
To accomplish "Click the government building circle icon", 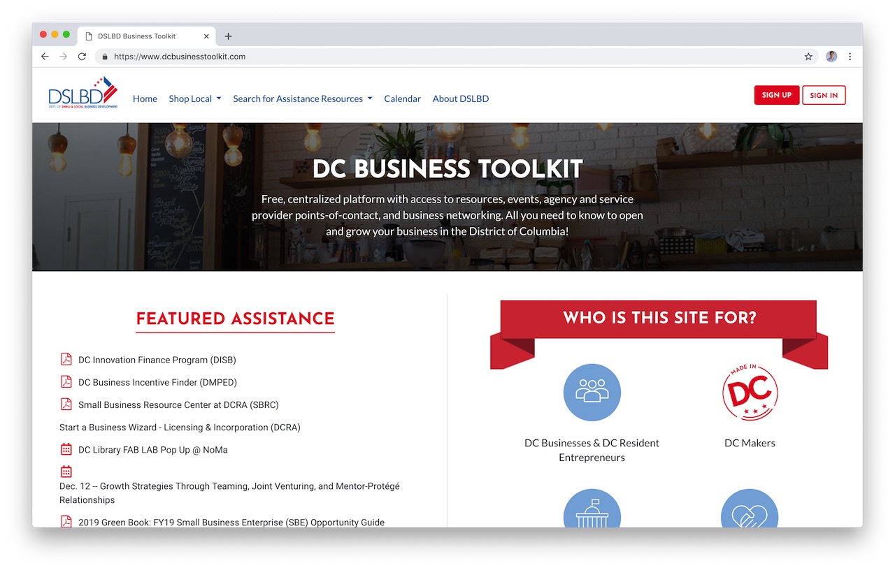I will click(592, 510).
